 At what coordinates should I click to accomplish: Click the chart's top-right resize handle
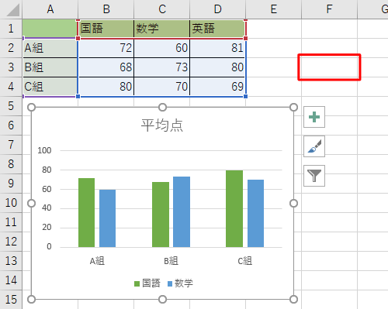click(x=293, y=108)
